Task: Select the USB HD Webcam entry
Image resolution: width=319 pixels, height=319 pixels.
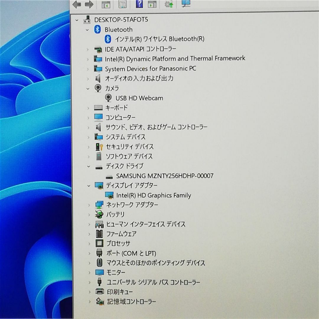Action: 139,98
